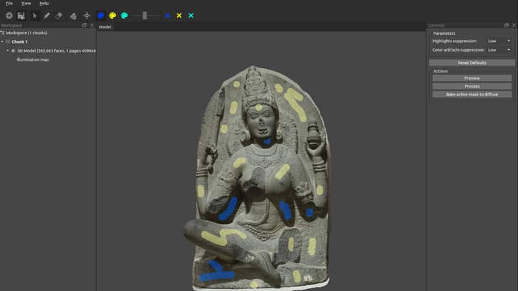Open the Highlights suppression dropdown

pyautogui.click(x=499, y=41)
